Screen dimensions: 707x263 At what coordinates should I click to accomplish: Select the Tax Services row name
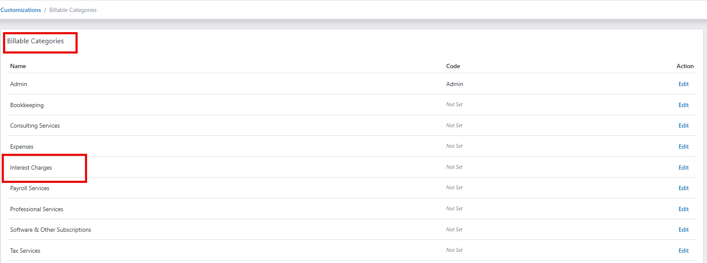point(25,251)
